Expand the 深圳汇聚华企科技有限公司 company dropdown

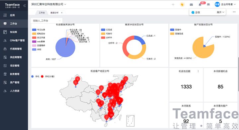click(x=49, y=4)
